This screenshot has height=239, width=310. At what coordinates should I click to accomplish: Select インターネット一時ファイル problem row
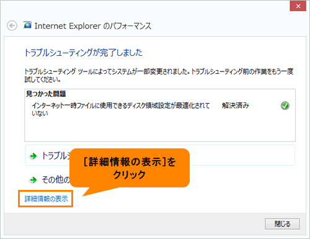tap(160, 109)
